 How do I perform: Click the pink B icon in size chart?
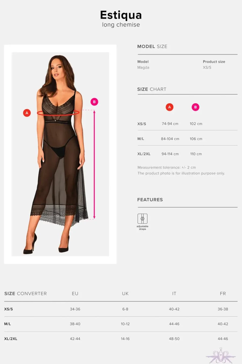click(195, 107)
